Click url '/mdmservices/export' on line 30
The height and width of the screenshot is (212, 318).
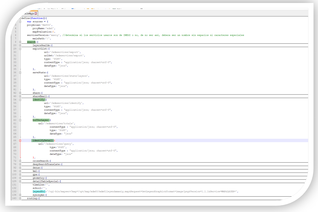click(x=62, y=52)
